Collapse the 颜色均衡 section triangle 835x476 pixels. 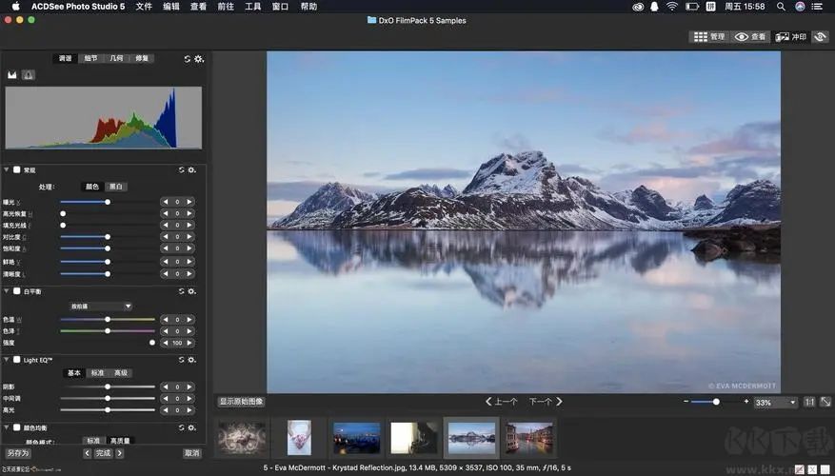(7, 427)
